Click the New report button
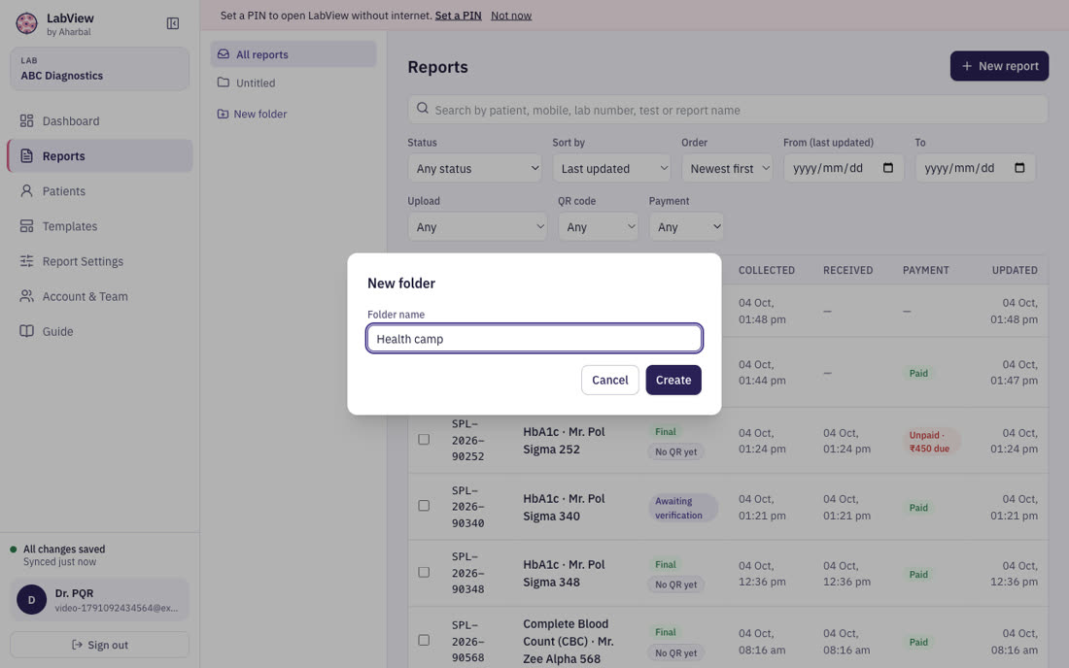Viewport: 1069px width, 668px height. pyautogui.click(x=999, y=66)
